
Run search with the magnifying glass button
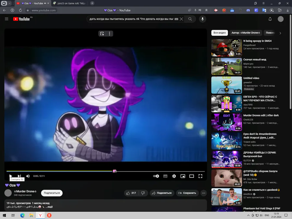tap(190, 19)
